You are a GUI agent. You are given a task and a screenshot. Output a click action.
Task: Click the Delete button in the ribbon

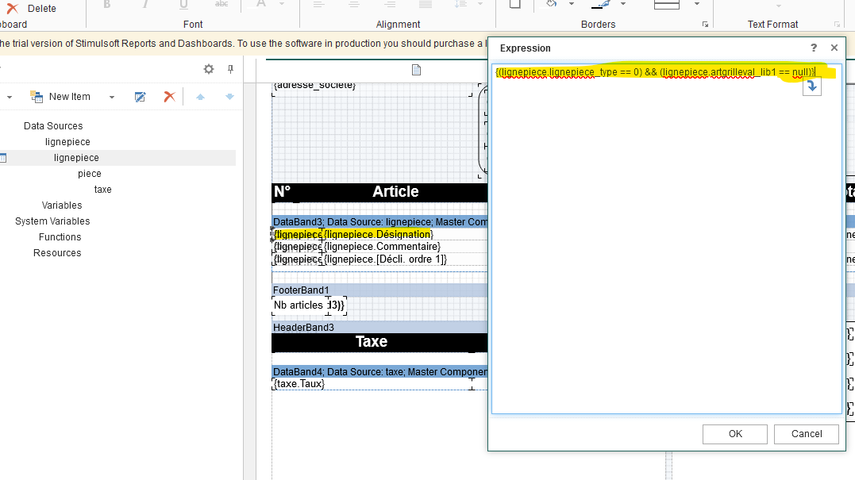[x=31, y=8]
